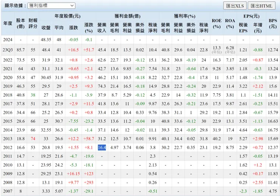This screenshot has height=196, width=280.
Task: Click the ROA(%) column header
Action: [x=230, y=24]
